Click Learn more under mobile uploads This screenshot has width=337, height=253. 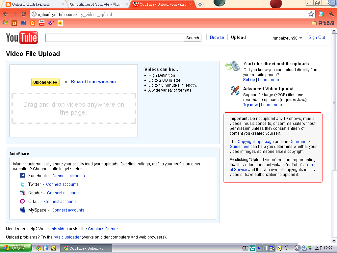[x=269, y=80]
